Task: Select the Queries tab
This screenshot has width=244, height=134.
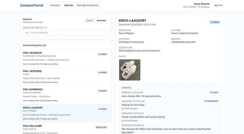Action: (x=69, y=5)
